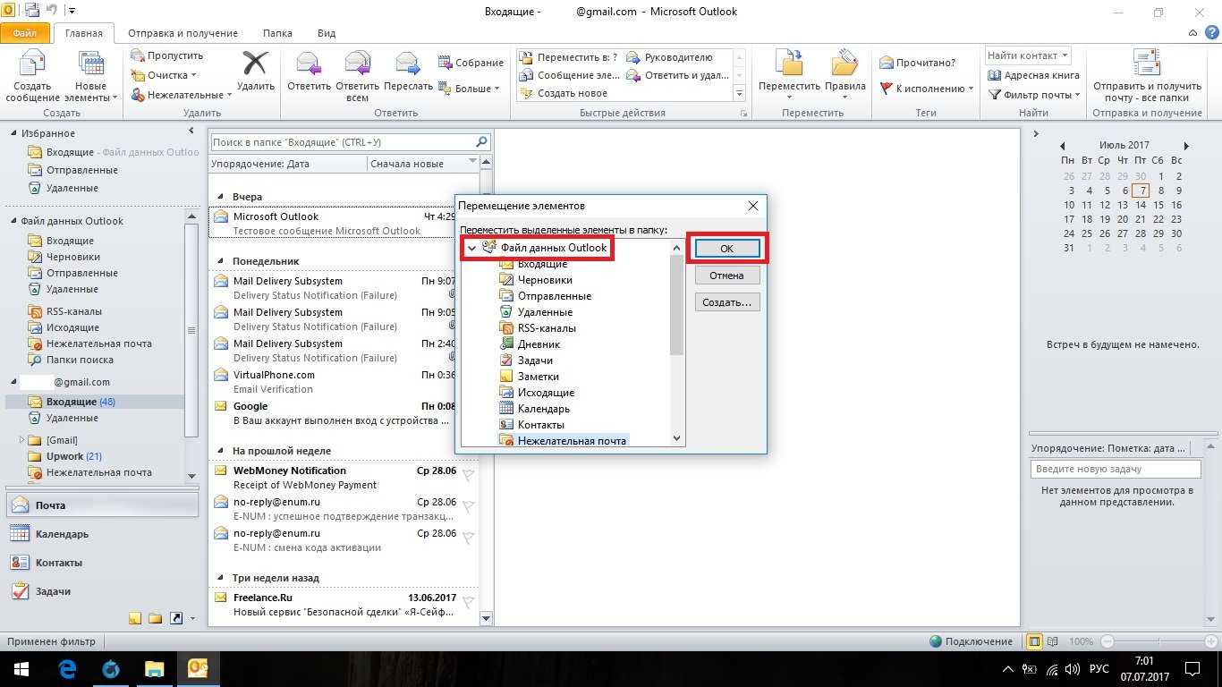This screenshot has width=1222, height=687.
Task: Collapse the Избранное favorites section
Action: coord(13,133)
